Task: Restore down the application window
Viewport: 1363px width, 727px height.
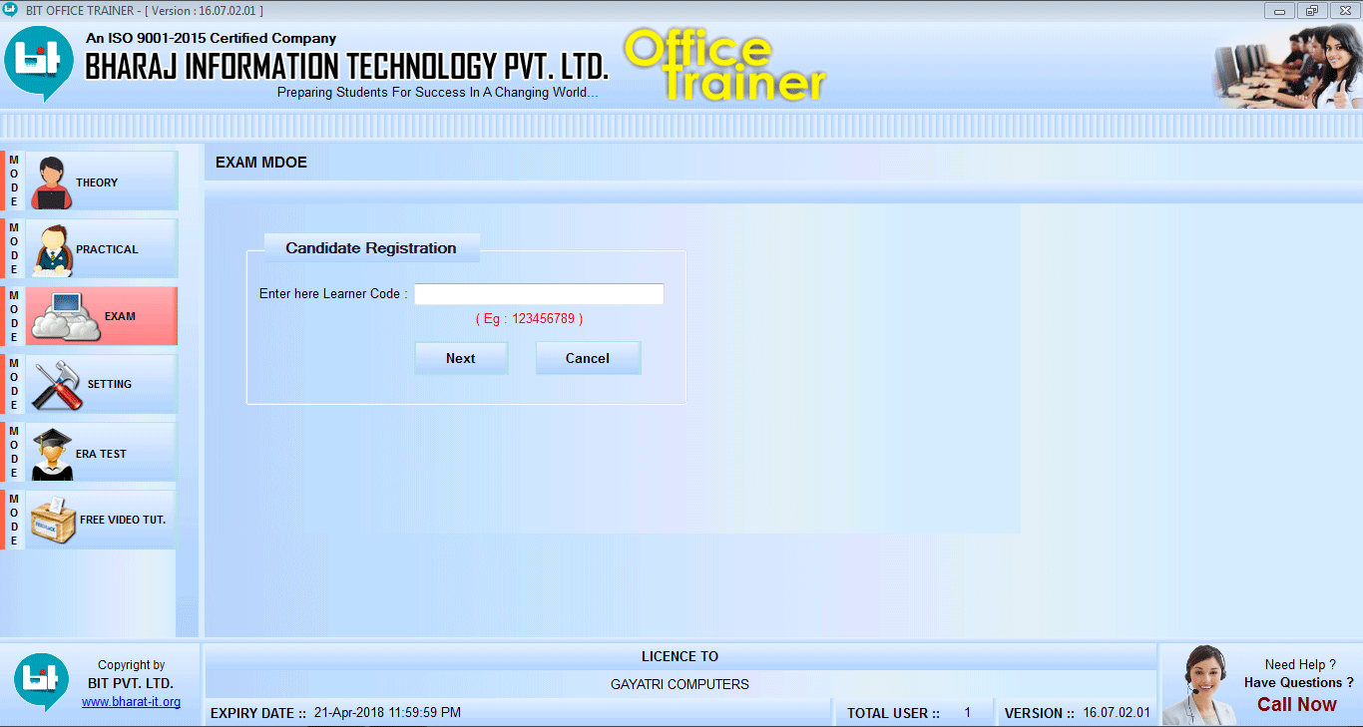Action: 1311,10
